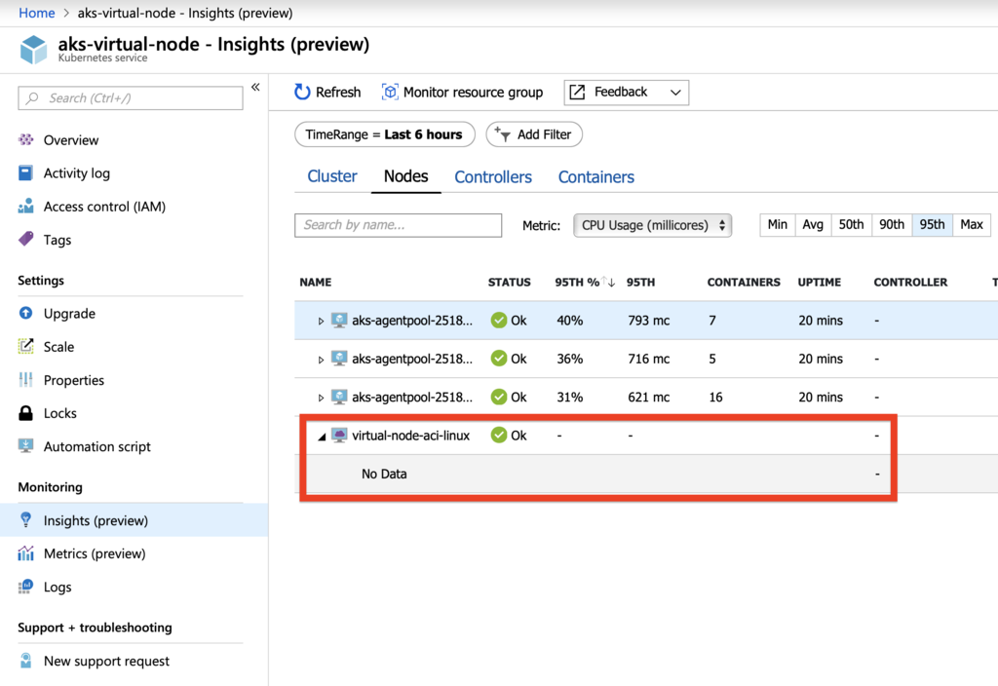Click the Search by name field
The image size is (998, 686).
pos(398,225)
